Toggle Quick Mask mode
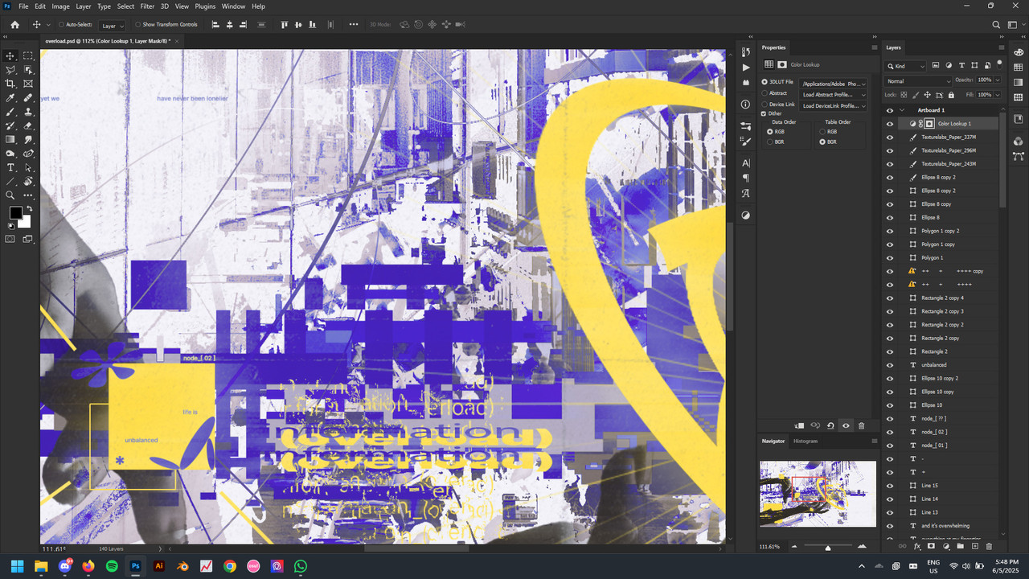This screenshot has width=1029, height=579. click(x=11, y=239)
